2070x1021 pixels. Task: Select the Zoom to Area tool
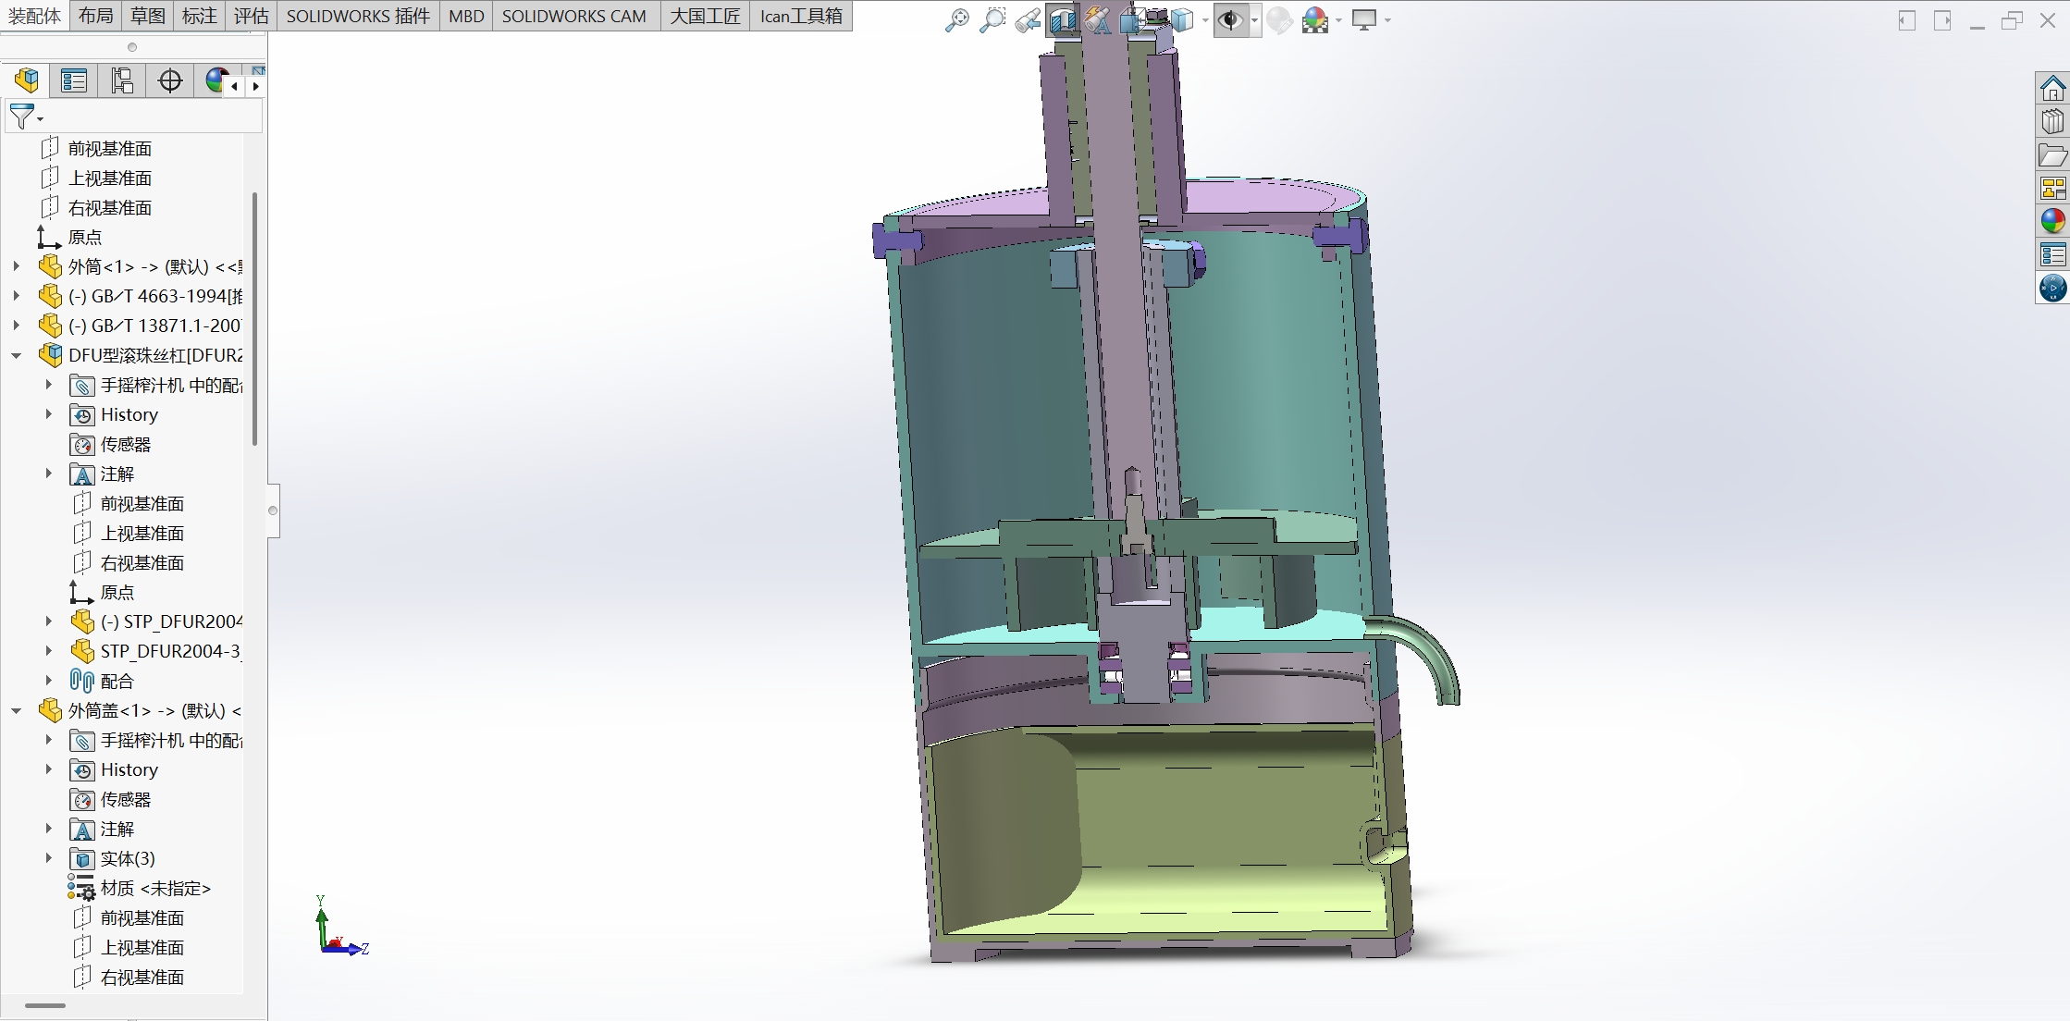(x=992, y=19)
